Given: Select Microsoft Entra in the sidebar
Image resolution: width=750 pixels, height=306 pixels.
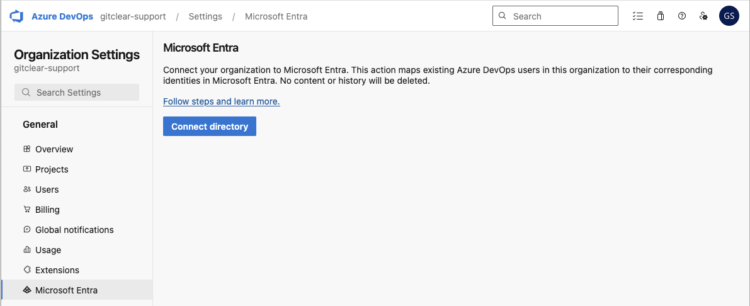Looking at the screenshot, I should pyautogui.click(x=66, y=290).
